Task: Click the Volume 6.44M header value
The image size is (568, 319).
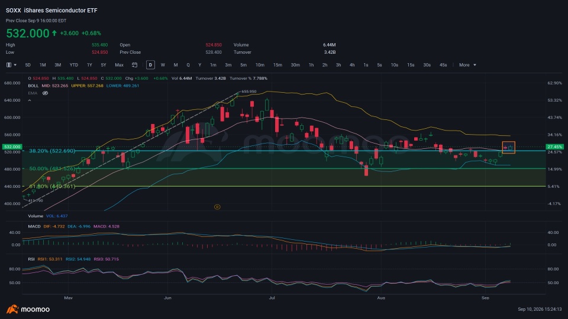Action: 330,45
